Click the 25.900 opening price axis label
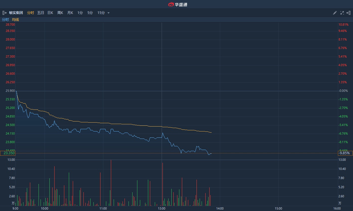 click(x=10, y=91)
